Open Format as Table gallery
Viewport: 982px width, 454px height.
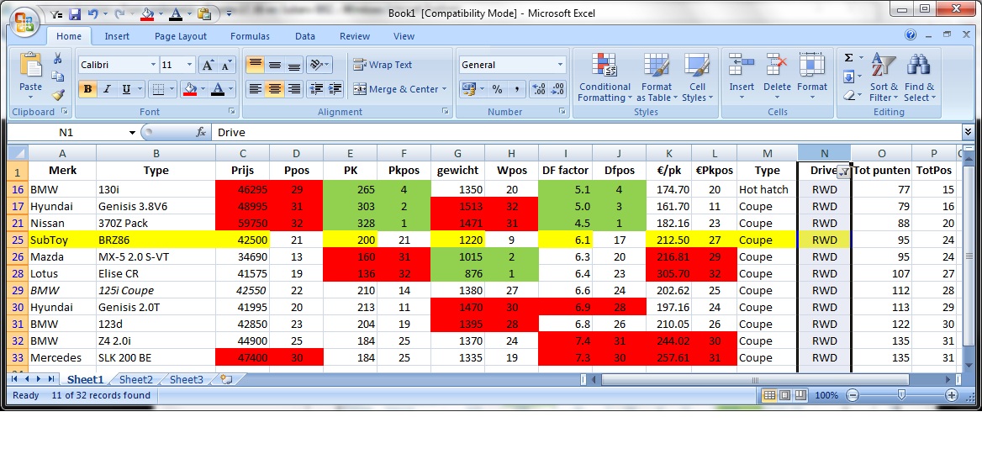pos(657,78)
